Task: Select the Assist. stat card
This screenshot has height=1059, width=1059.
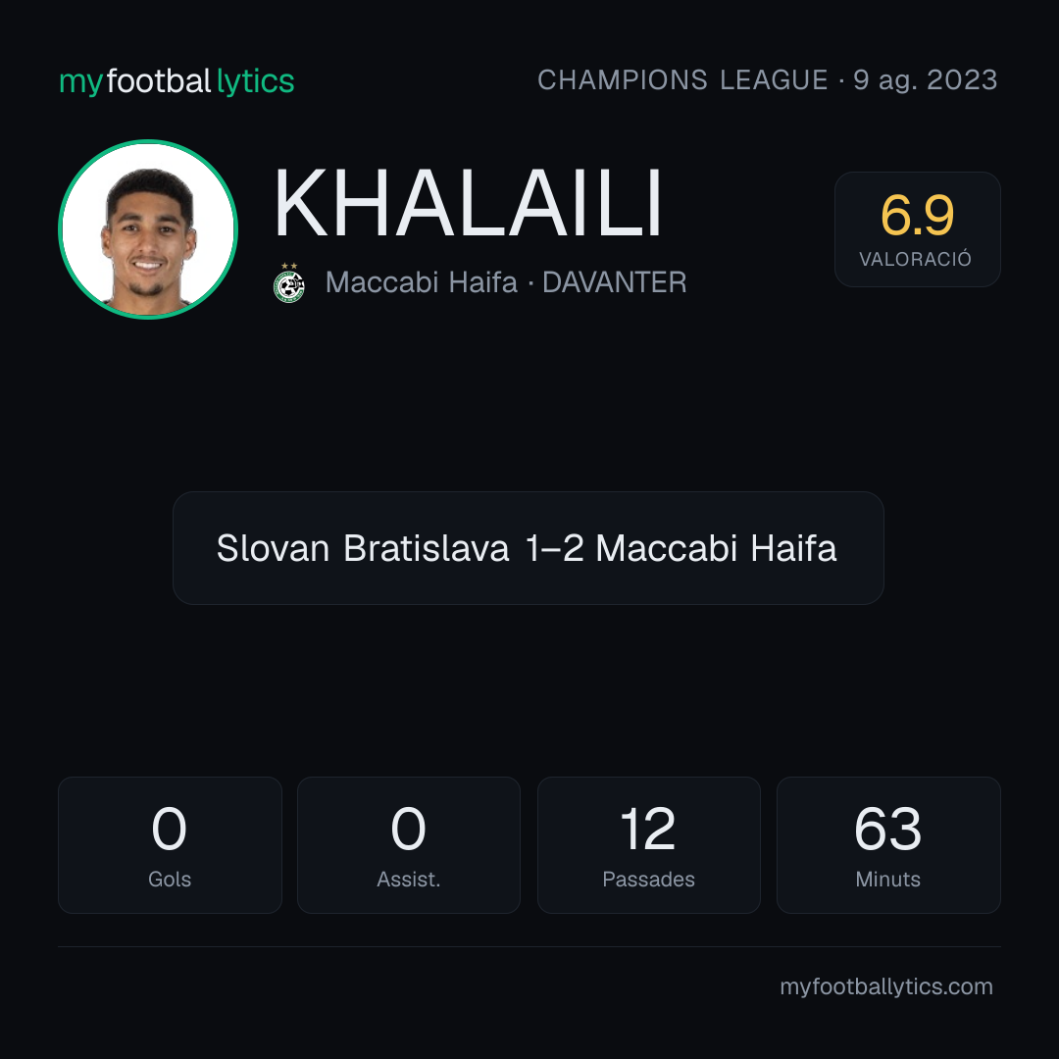Action: pyautogui.click(x=409, y=845)
